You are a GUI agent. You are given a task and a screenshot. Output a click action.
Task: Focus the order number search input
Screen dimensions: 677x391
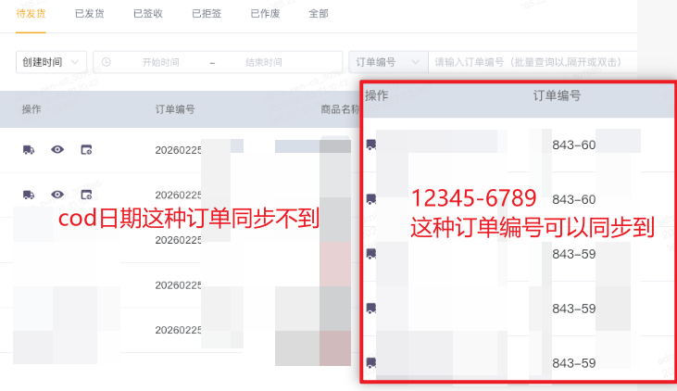(533, 62)
